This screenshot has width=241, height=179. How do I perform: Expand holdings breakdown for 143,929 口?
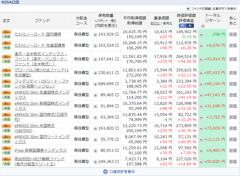pyautogui.click(x=95, y=35)
